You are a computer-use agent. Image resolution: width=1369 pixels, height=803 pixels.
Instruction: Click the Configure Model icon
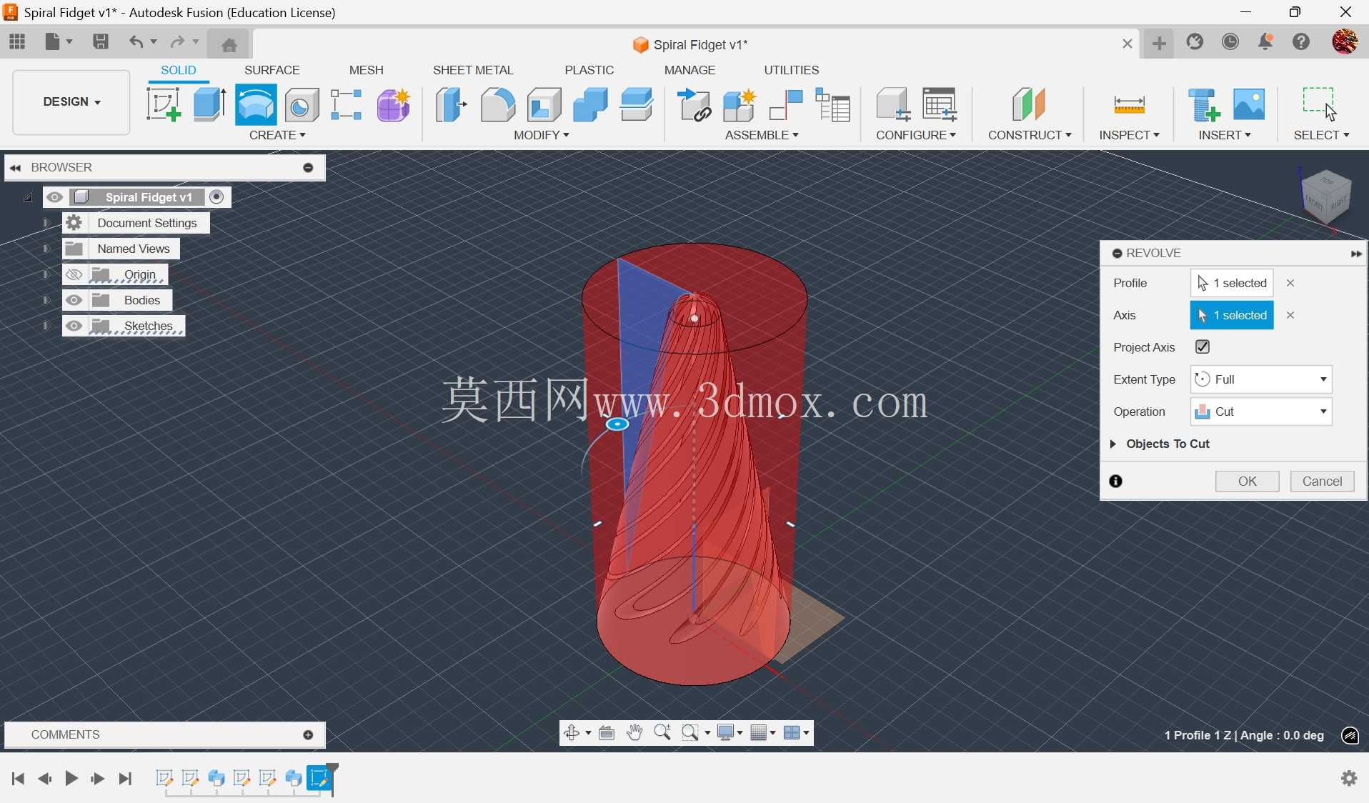click(x=893, y=105)
